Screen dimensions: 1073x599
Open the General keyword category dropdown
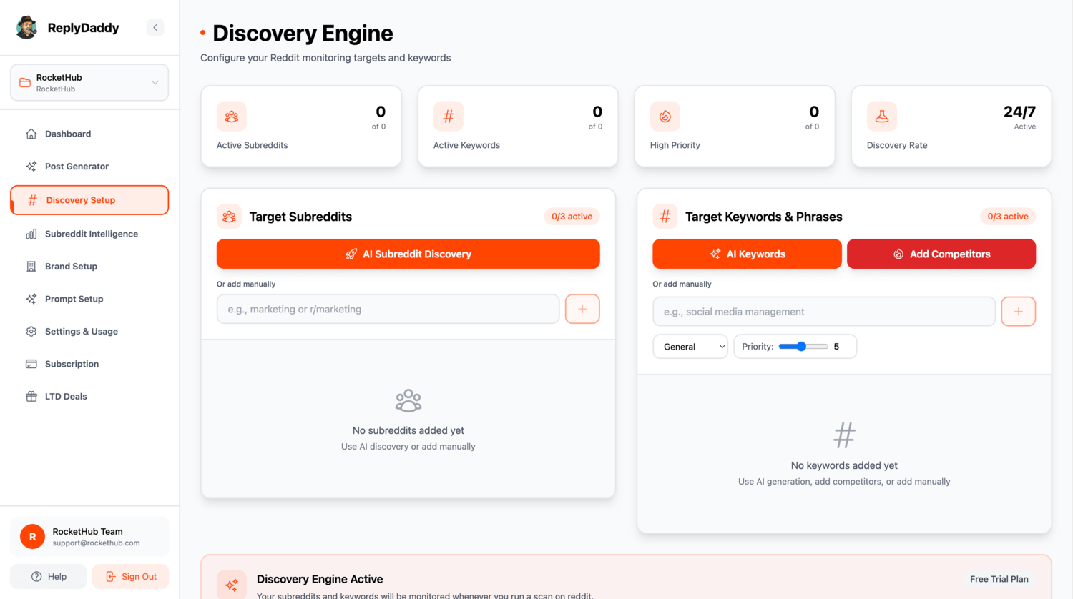coord(690,347)
